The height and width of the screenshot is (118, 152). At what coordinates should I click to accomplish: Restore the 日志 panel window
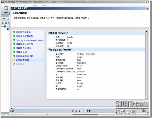pos(76,111)
